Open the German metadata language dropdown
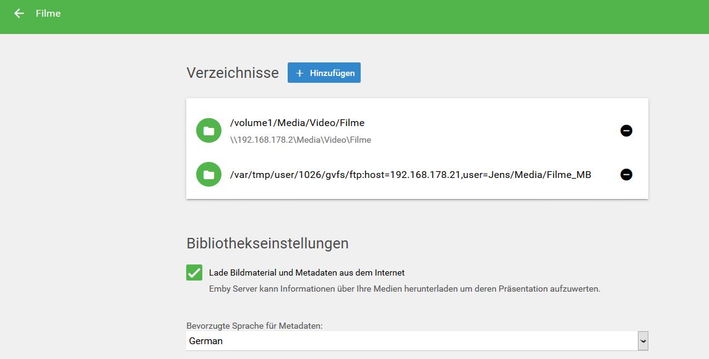Screen dimensions: 709x359 [417, 341]
